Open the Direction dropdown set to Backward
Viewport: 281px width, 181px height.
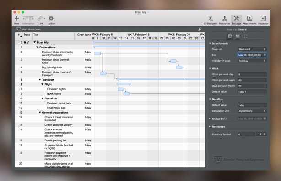pyautogui.click(x=252, y=49)
